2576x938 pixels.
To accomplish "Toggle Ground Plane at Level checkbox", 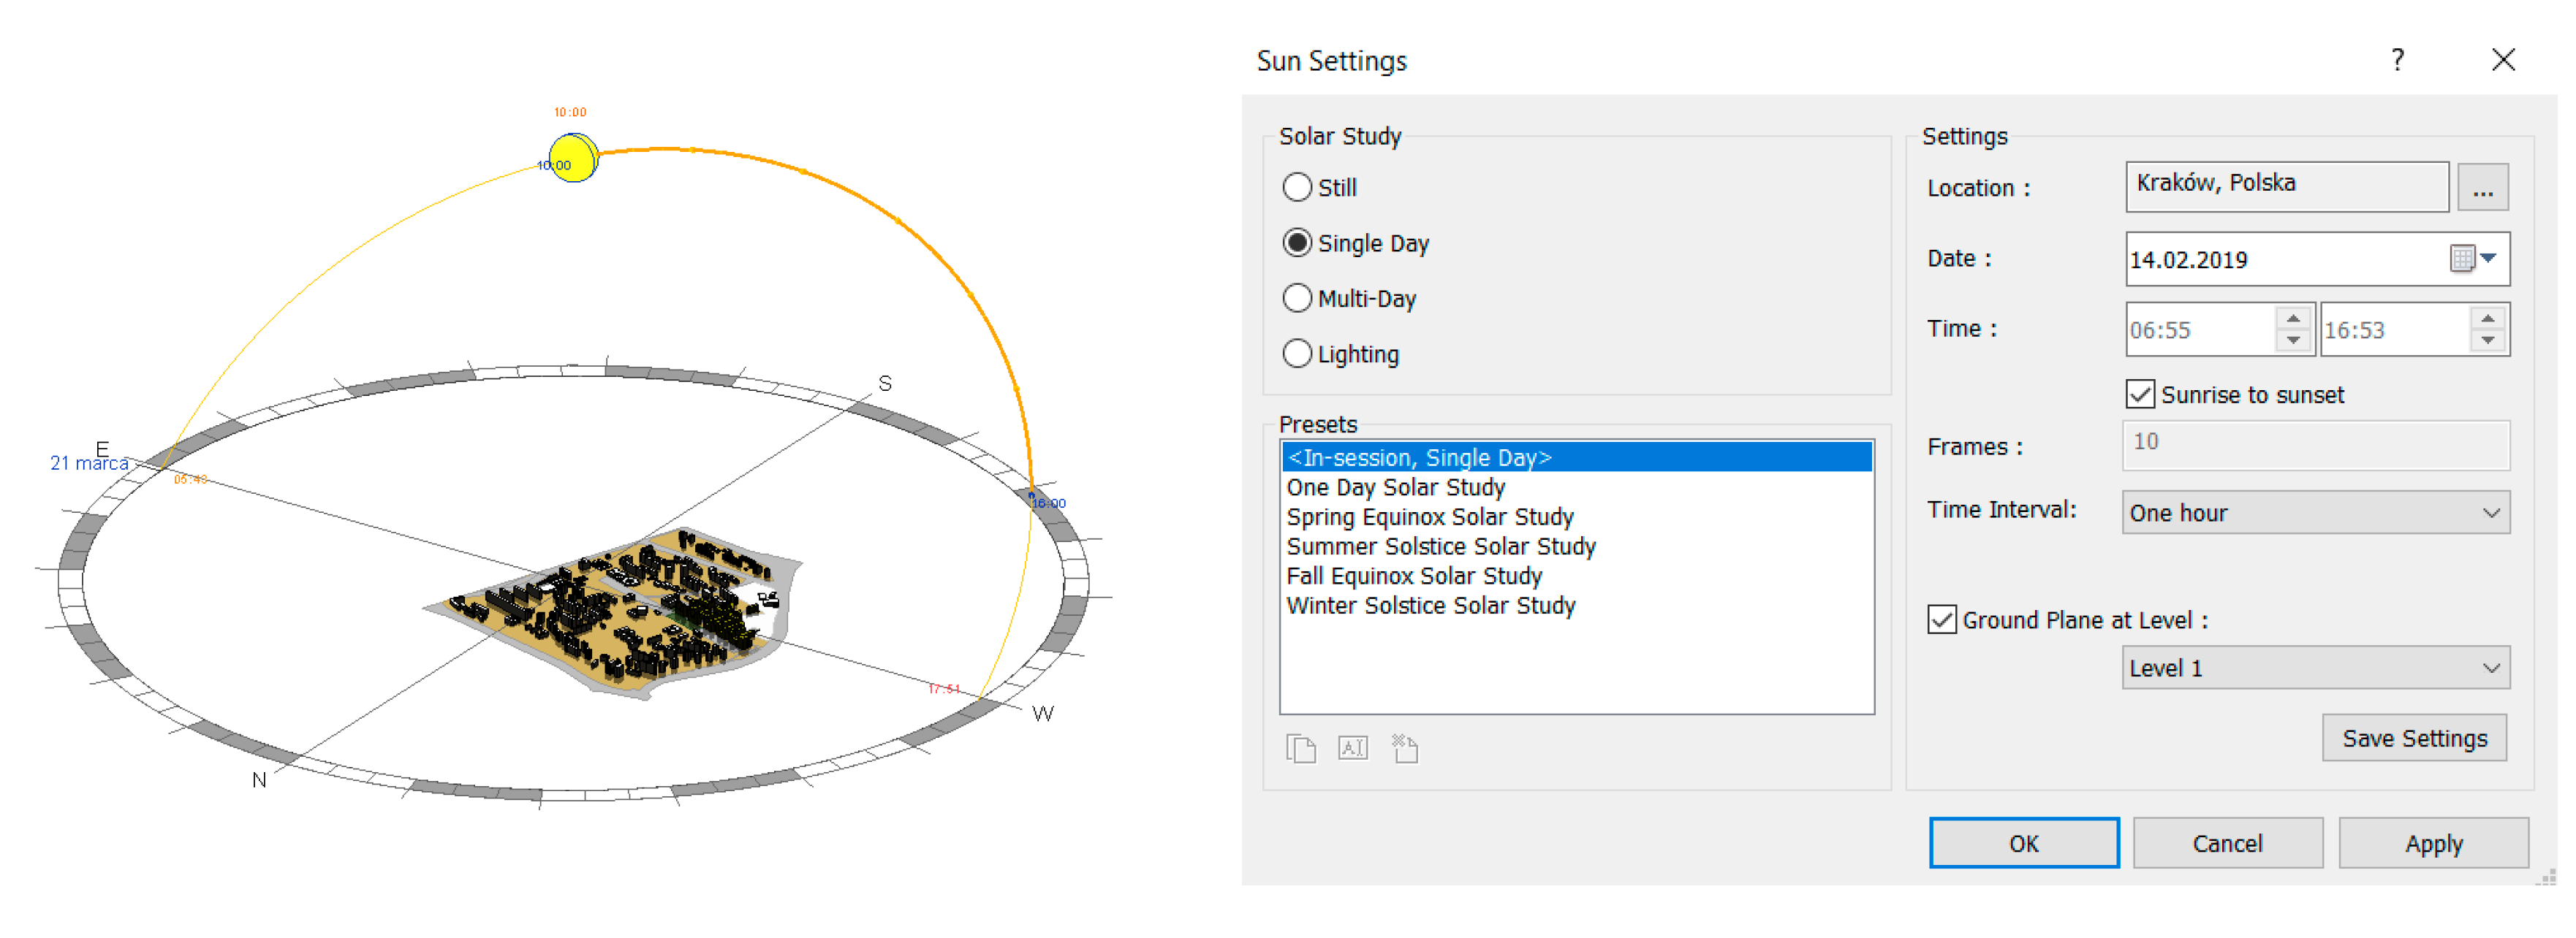I will [1942, 619].
